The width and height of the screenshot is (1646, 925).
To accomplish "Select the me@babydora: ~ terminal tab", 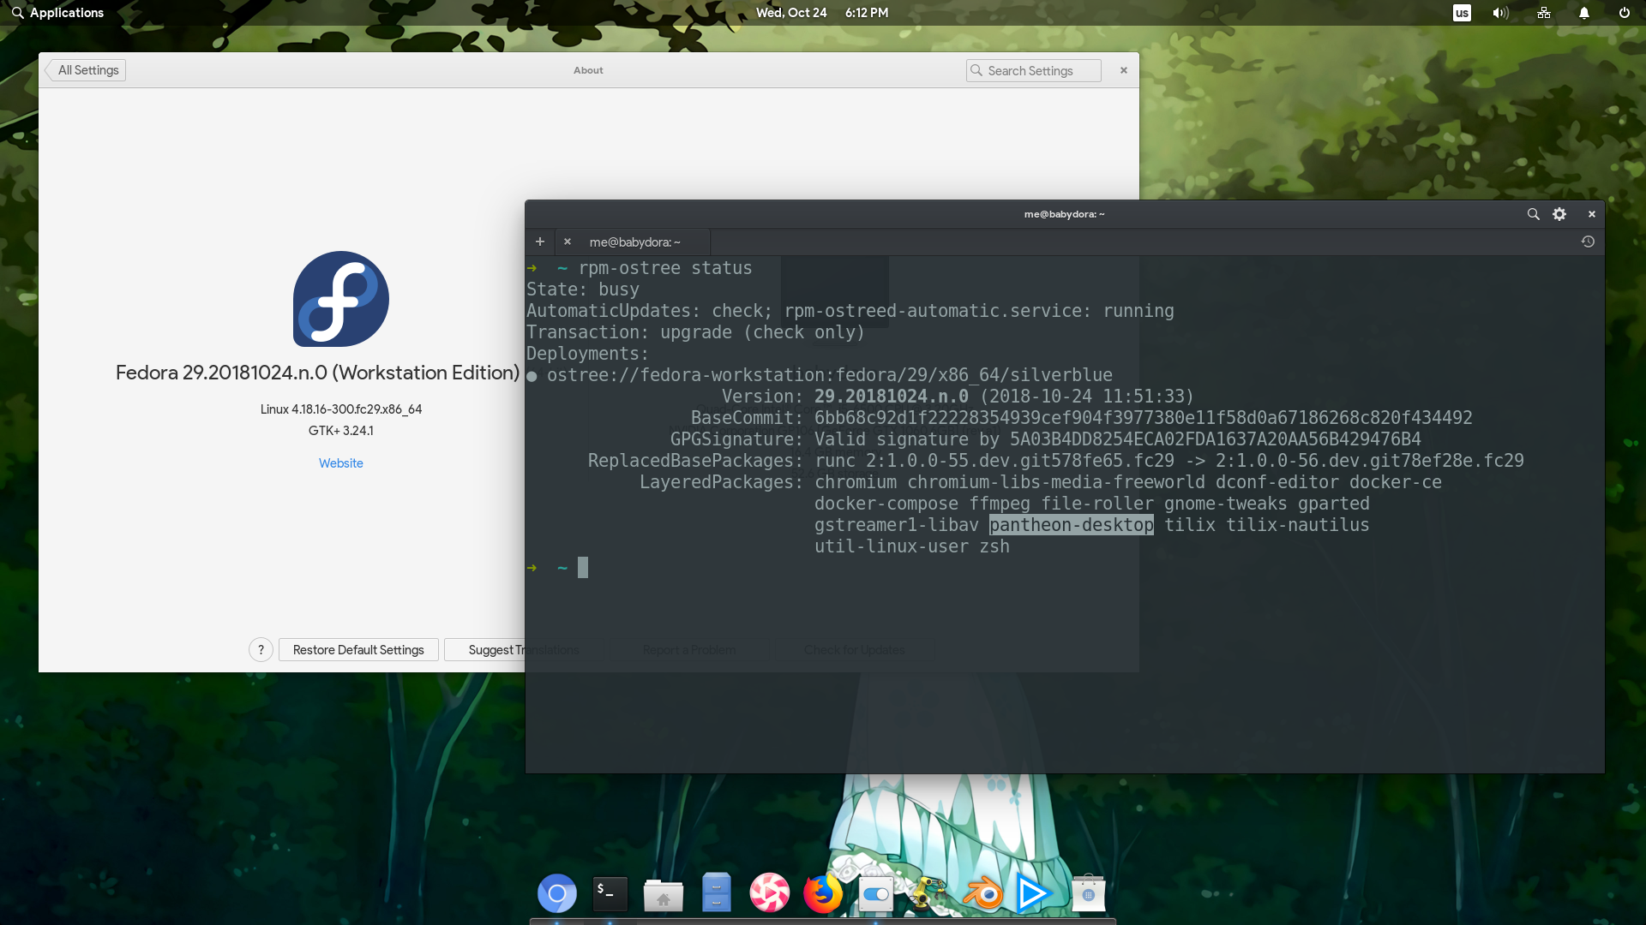I will (635, 242).
